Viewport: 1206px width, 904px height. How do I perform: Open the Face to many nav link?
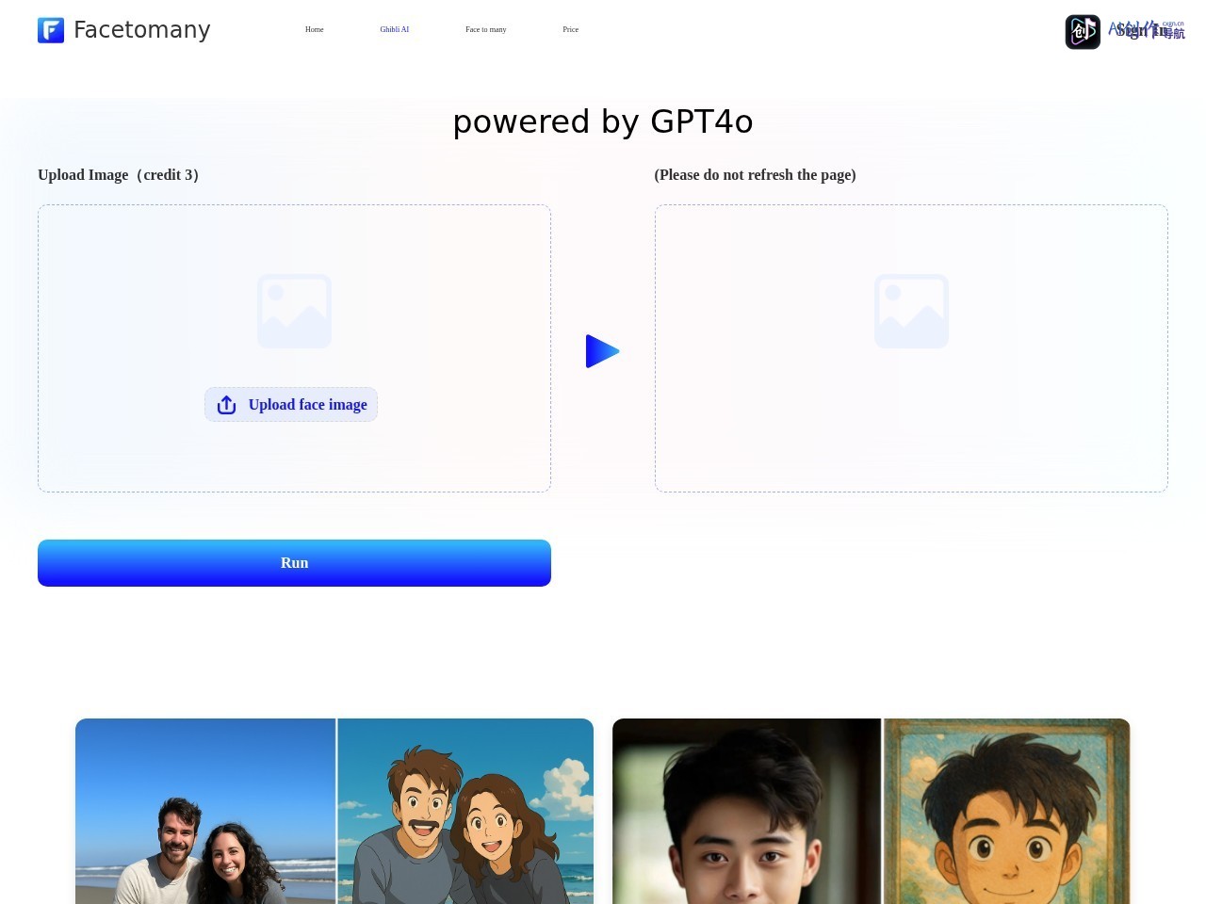tap(486, 29)
